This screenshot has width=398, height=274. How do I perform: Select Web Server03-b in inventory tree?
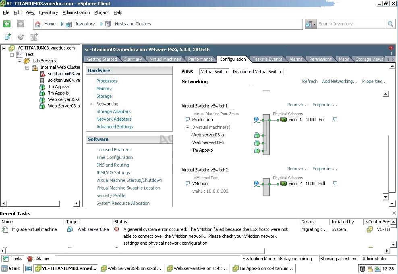click(64, 106)
